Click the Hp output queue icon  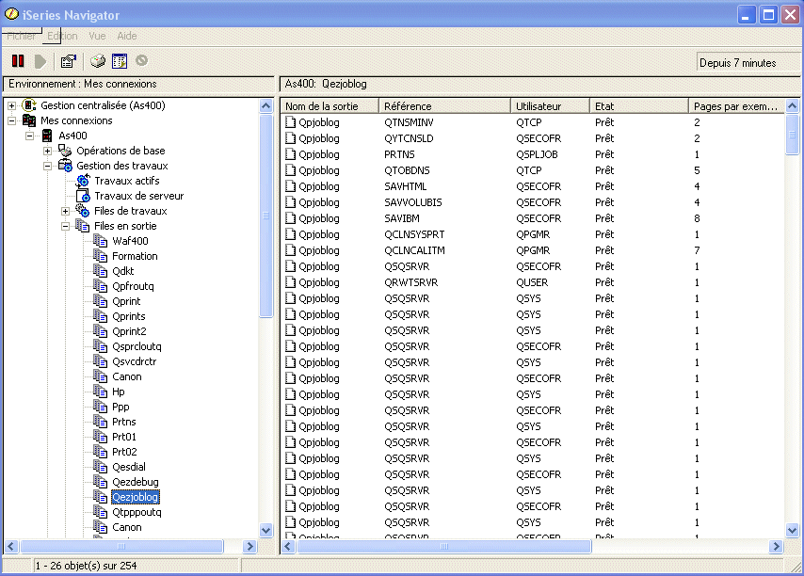(x=101, y=392)
